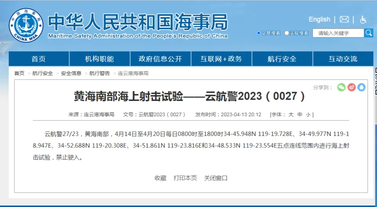Click the 打印本页 print link
The image size is (377, 207).
click(x=185, y=178)
